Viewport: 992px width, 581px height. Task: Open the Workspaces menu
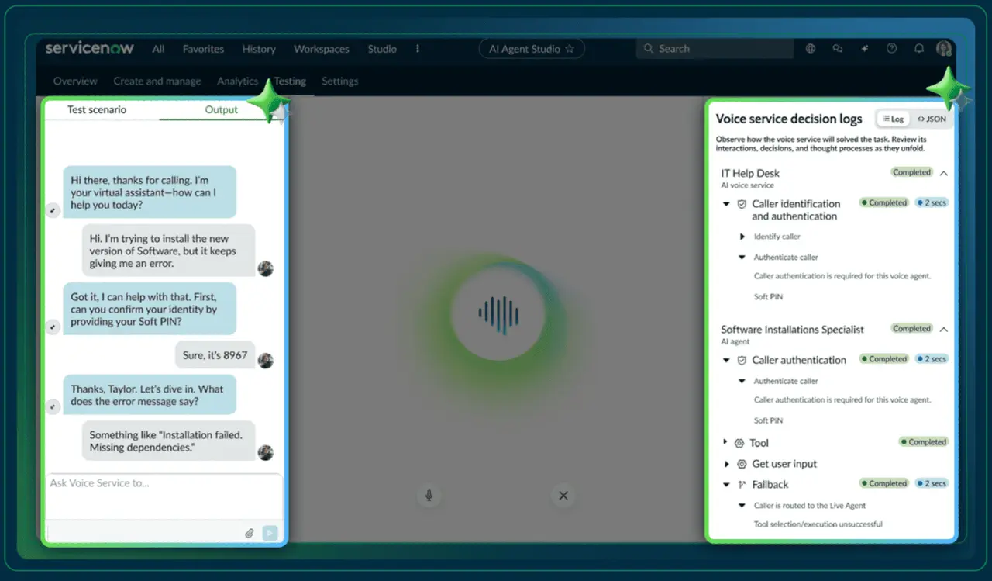coord(321,49)
